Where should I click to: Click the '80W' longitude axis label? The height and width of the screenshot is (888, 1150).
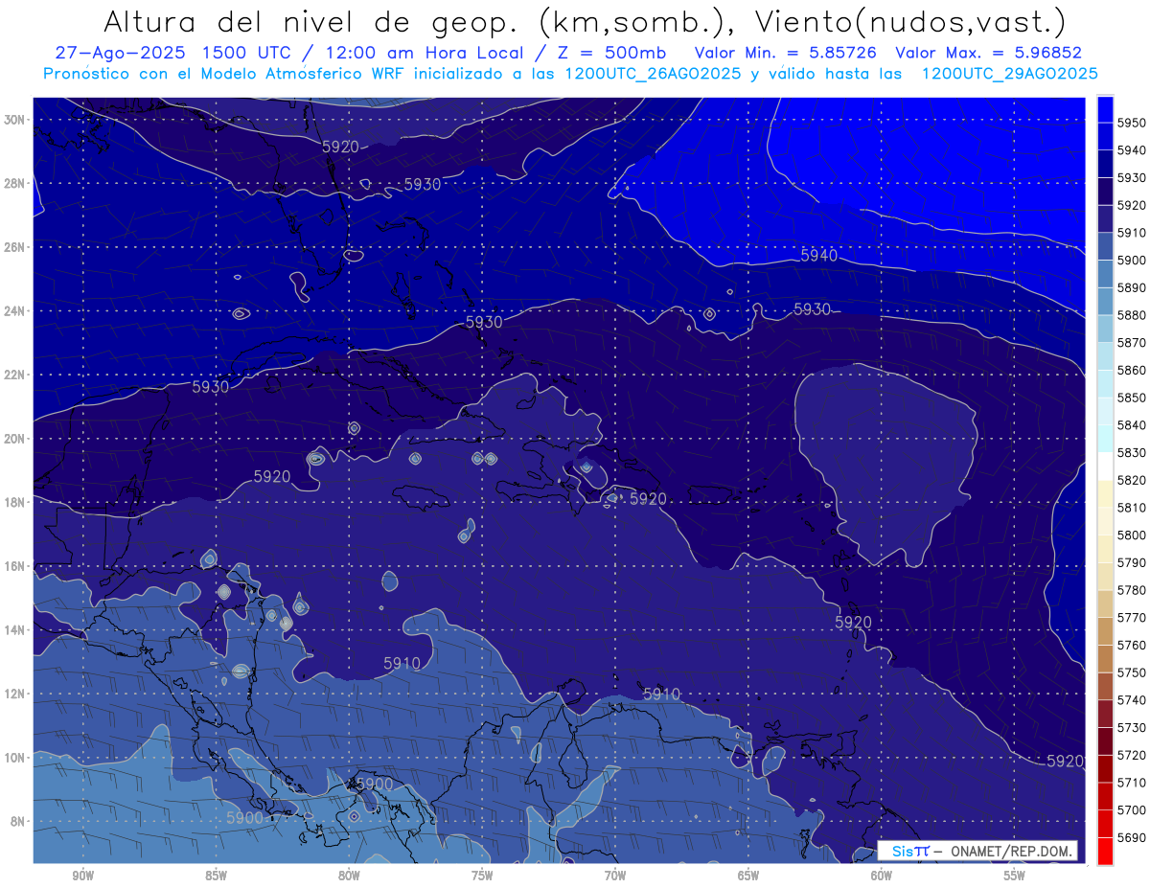[x=349, y=876]
